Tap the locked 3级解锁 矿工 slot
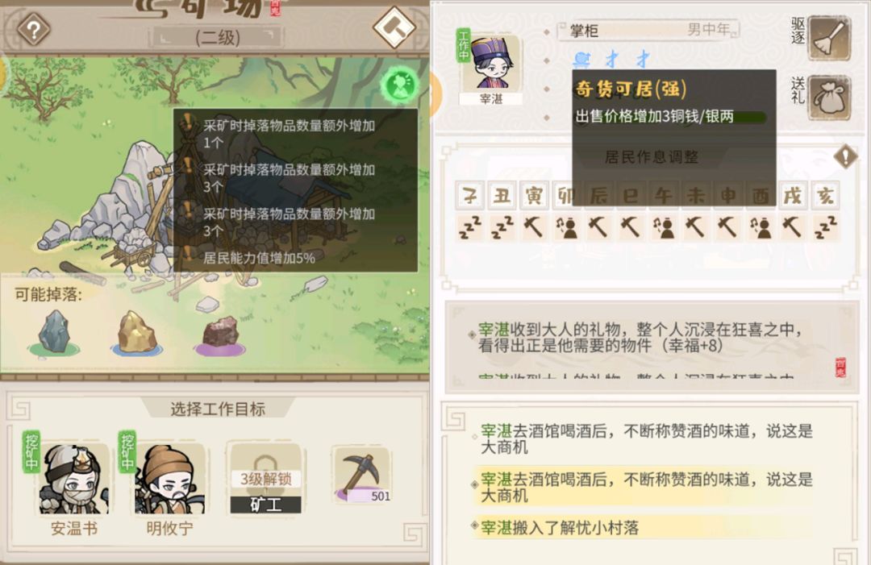The image size is (871, 565). point(265,479)
